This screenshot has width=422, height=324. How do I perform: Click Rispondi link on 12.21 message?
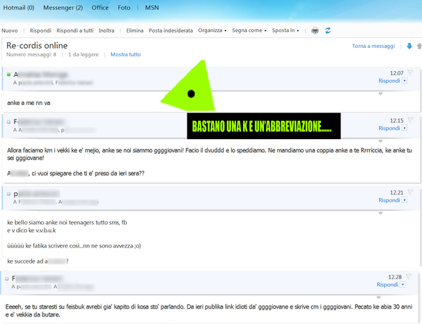pos(389,200)
